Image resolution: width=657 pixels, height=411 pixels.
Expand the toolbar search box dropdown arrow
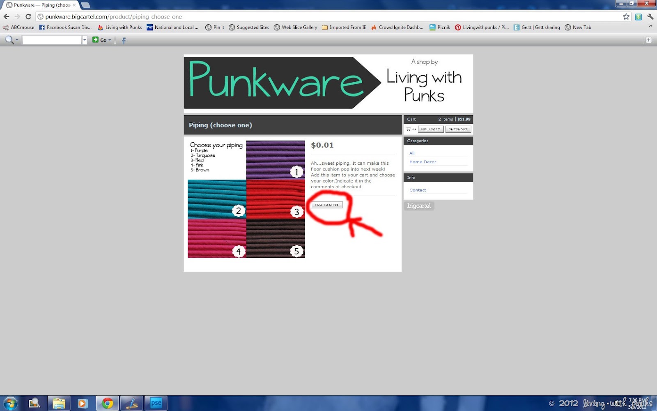[x=85, y=40]
